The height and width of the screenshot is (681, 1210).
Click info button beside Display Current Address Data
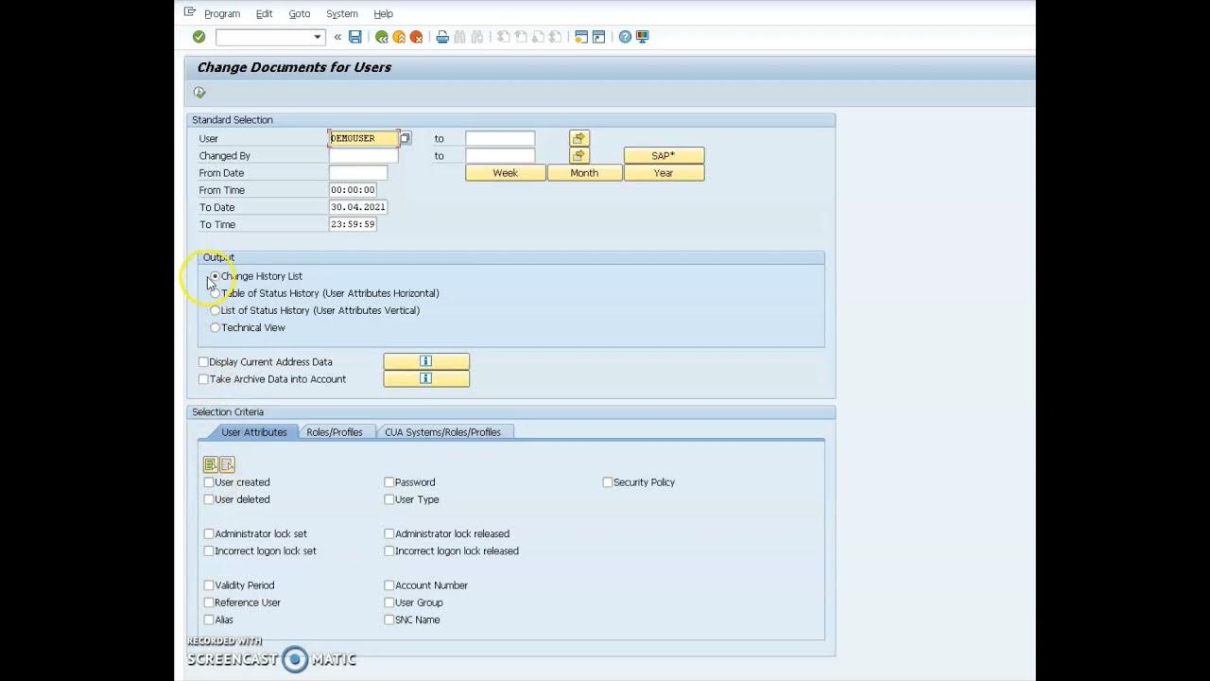click(426, 361)
